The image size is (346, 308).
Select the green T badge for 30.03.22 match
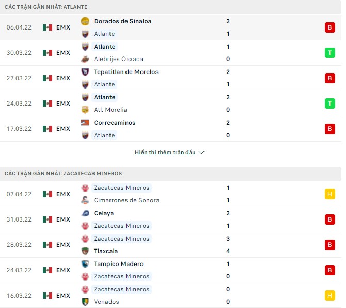329,53
